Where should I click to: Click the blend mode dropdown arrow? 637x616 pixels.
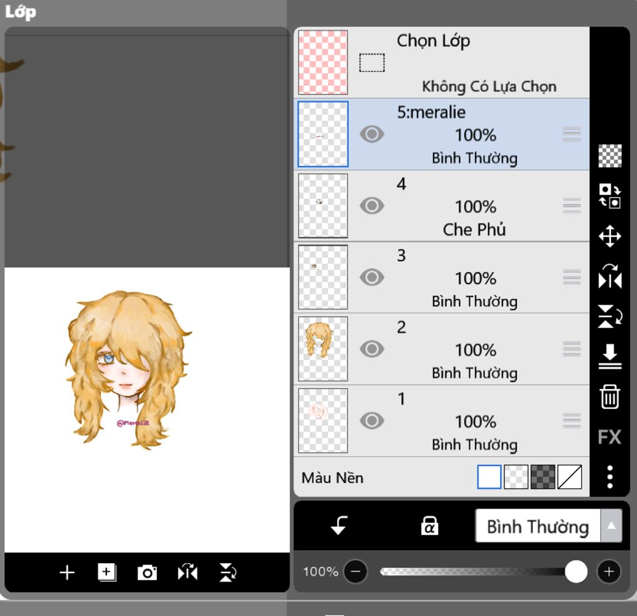pos(611,526)
